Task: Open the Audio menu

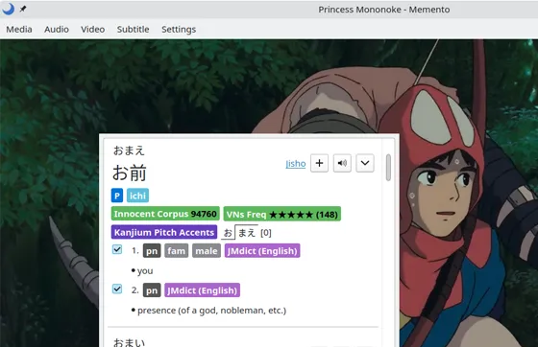Action: point(57,30)
